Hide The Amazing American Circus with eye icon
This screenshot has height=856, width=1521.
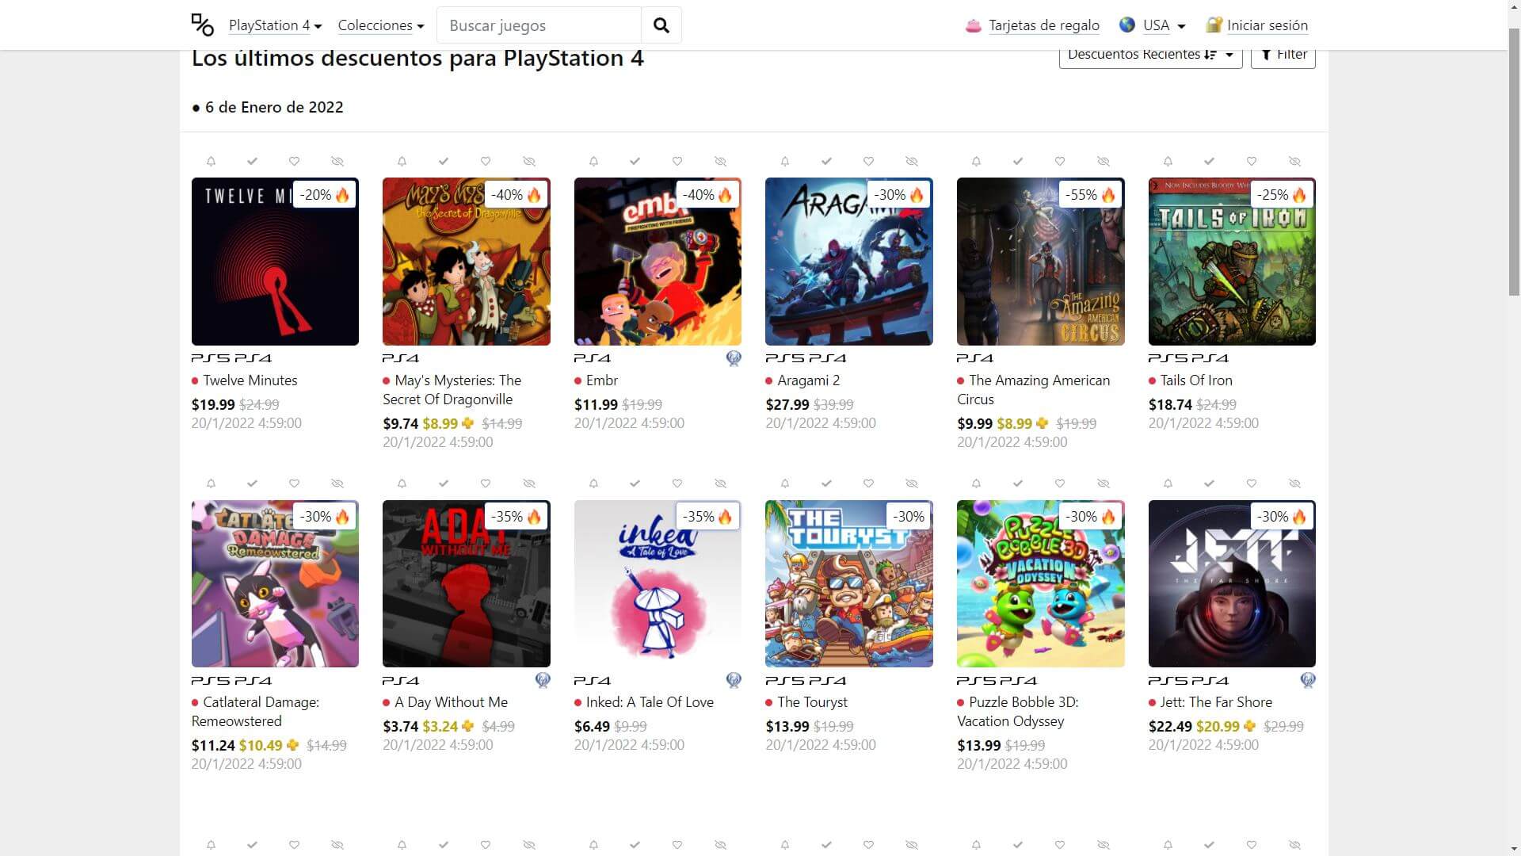pyautogui.click(x=1103, y=162)
